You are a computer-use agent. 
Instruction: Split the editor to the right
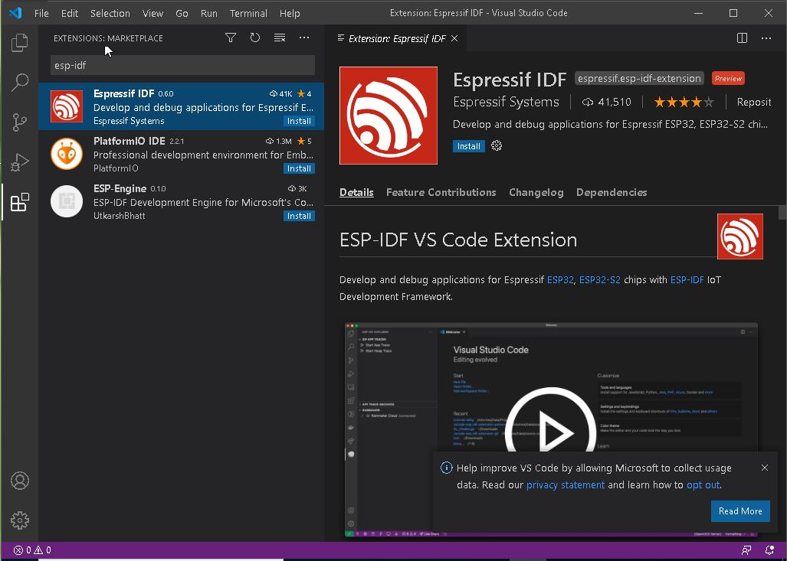pyautogui.click(x=742, y=38)
